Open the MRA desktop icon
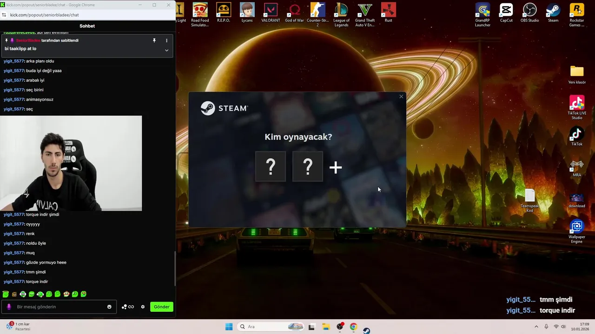This screenshot has height=334, width=595. click(577, 167)
